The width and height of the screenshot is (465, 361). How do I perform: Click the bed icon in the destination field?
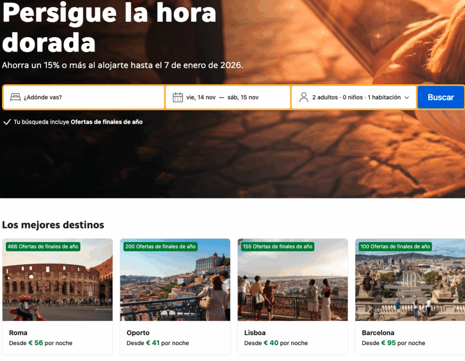(x=15, y=97)
